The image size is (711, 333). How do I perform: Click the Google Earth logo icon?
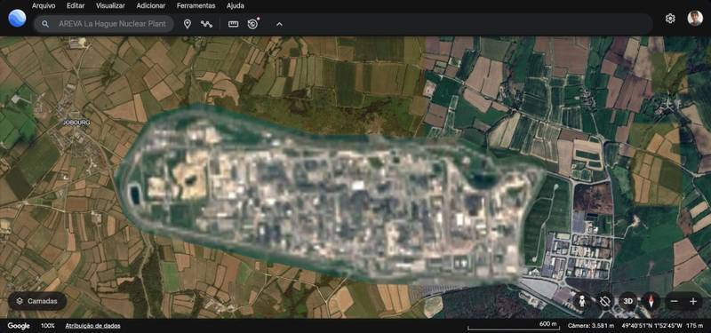click(x=17, y=18)
